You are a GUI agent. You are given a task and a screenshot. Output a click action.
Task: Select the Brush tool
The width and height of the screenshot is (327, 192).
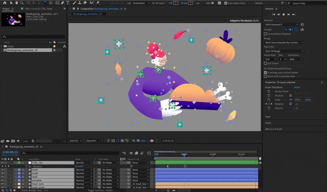pyautogui.click(x=75, y=3)
